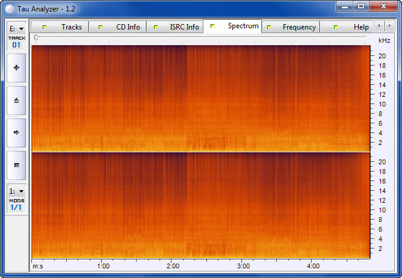
Task: Click the 2:00 mark on time axis
Action: [173, 265]
